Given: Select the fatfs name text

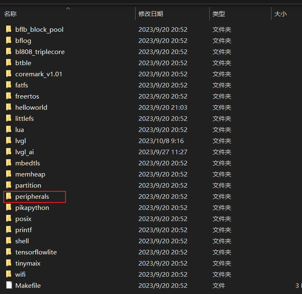Looking at the screenshot, I should pos(21,85).
